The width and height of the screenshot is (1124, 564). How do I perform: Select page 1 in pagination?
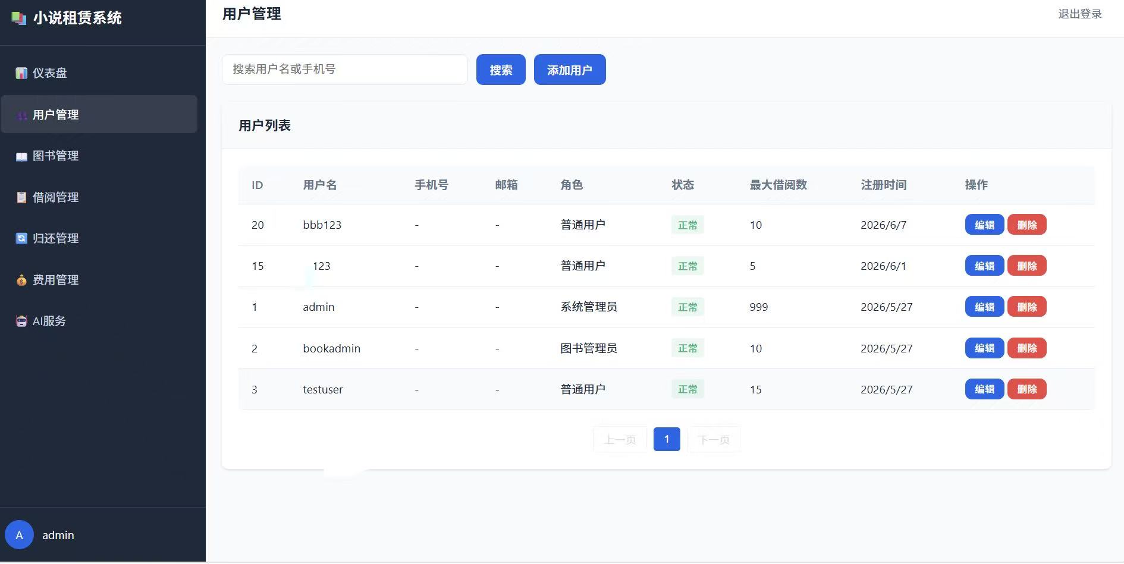tap(667, 439)
